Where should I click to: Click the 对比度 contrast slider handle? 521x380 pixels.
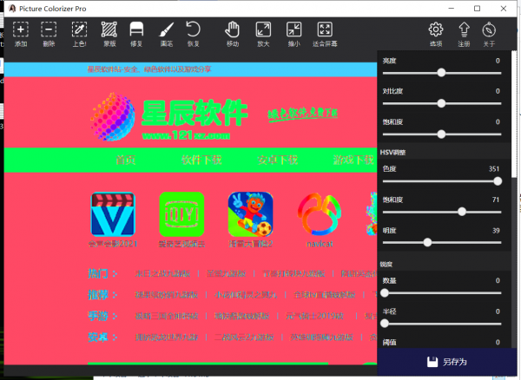441,103
